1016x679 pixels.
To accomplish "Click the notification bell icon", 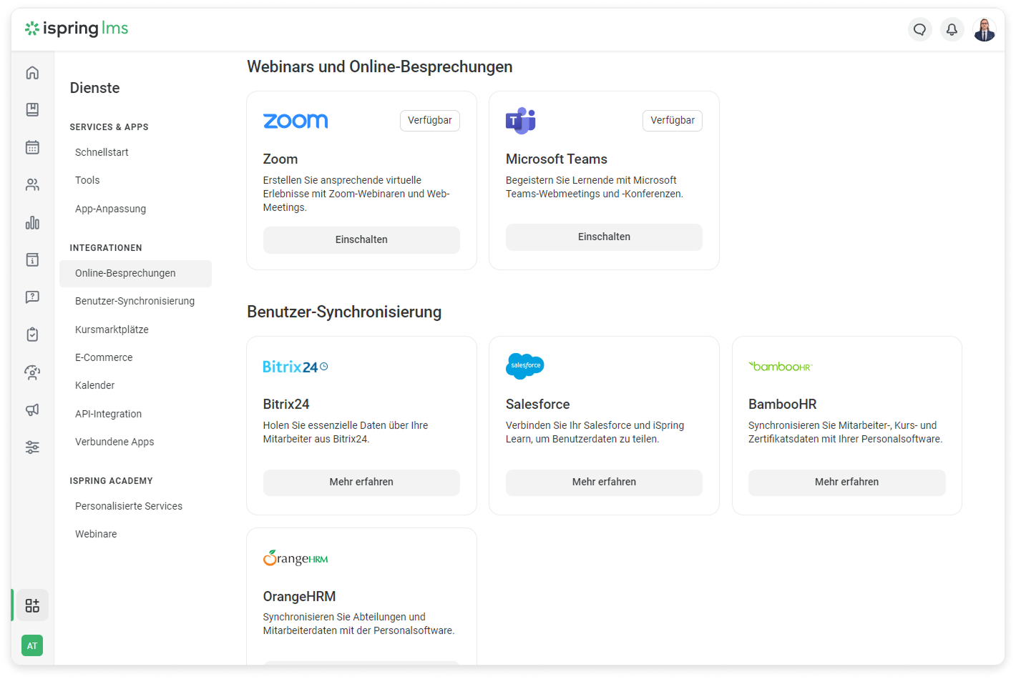I will pyautogui.click(x=952, y=29).
